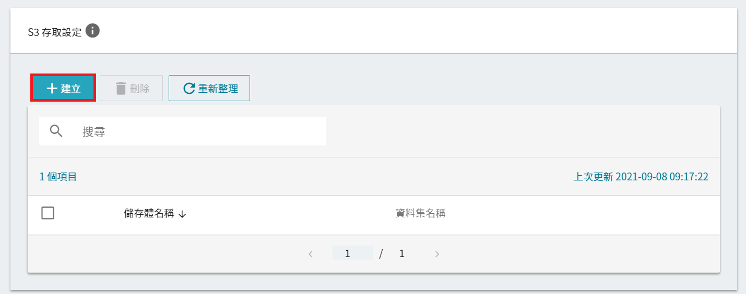Click the plus icon on 建立 button
The height and width of the screenshot is (294, 746).
point(52,89)
